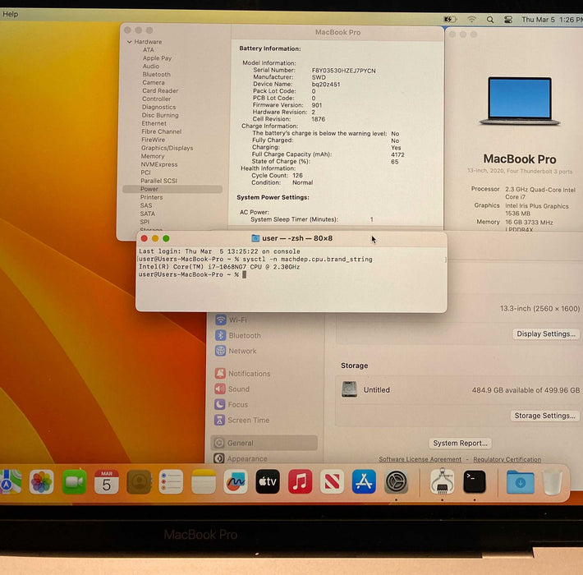Image resolution: width=583 pixels, height=575 pixels.
Task: Select Camera in hardware list
Action: (154, 83)
